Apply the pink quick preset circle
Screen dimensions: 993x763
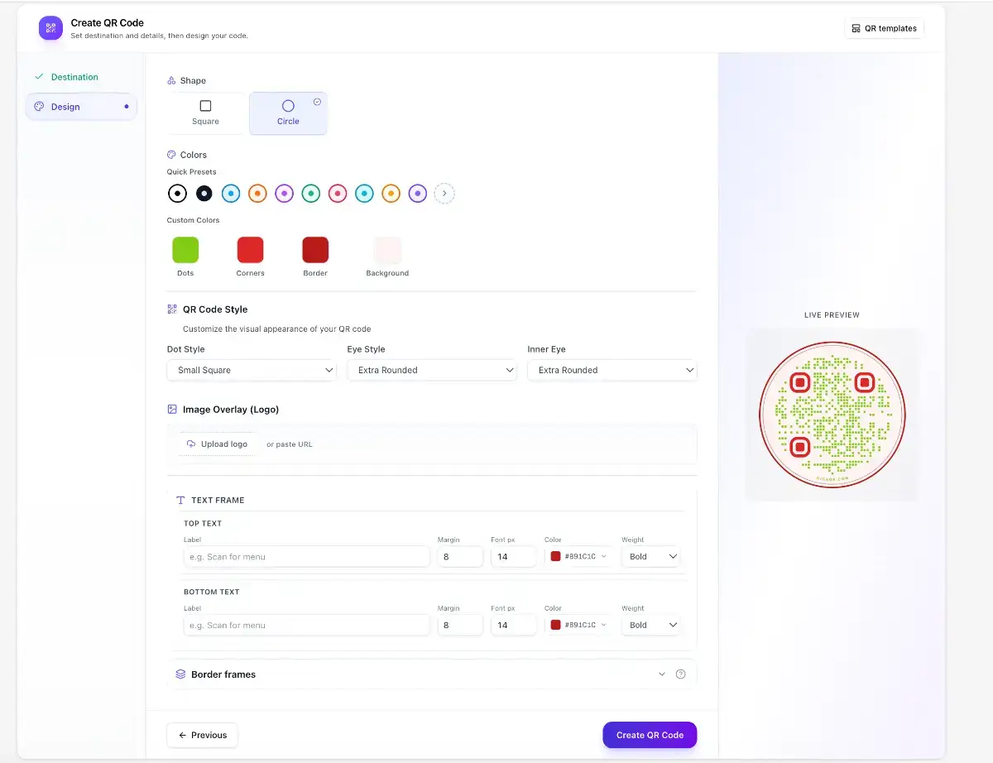pos(338,194)
